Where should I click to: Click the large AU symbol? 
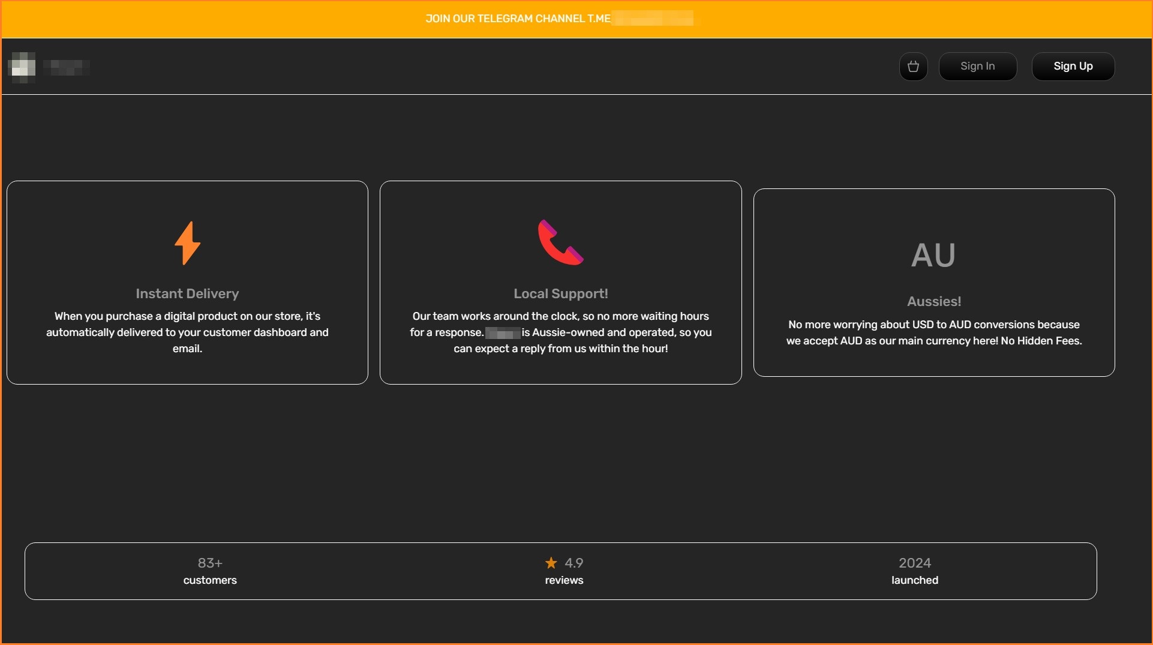pyautogui.click(x=933, y=255)
